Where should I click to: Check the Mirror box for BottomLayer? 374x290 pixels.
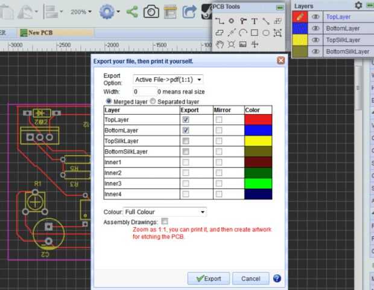click(219, 130)
